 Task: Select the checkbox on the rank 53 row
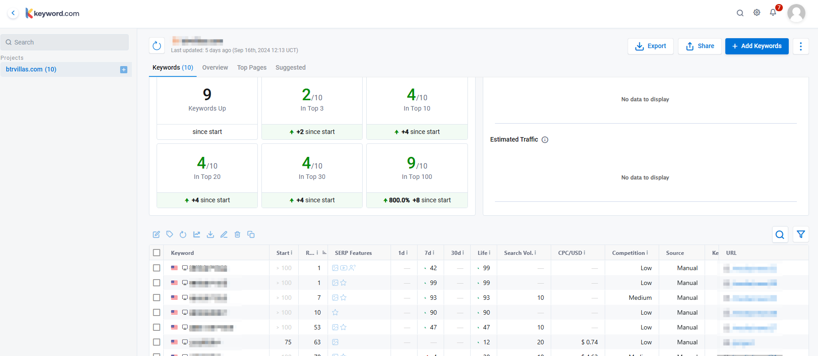click(x=157, y=327)
